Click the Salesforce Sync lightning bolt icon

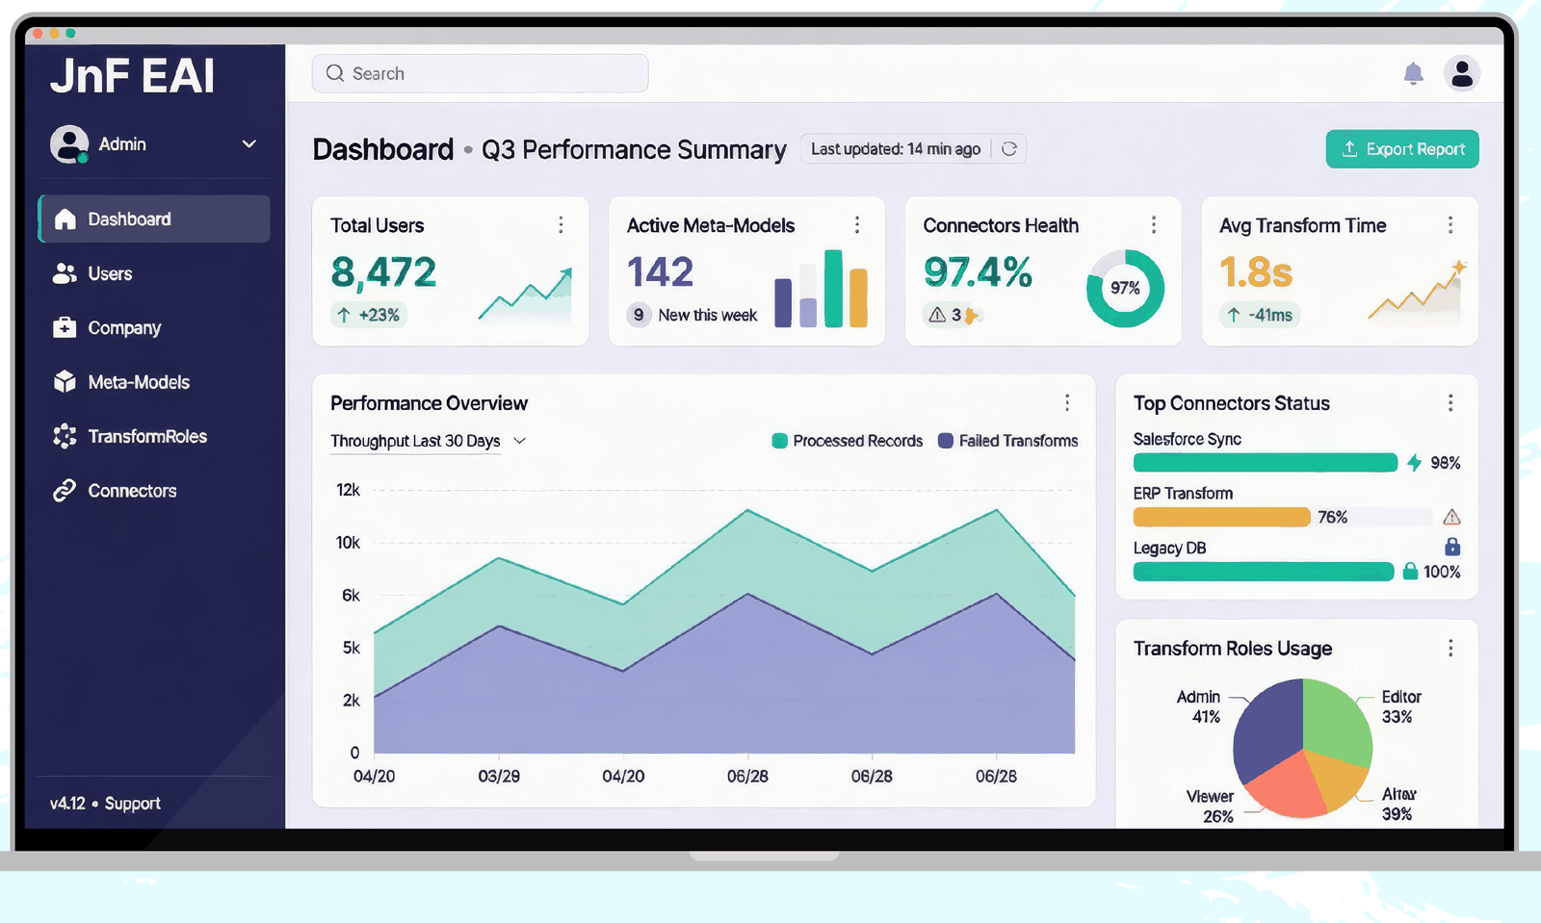pos(1414,463)
